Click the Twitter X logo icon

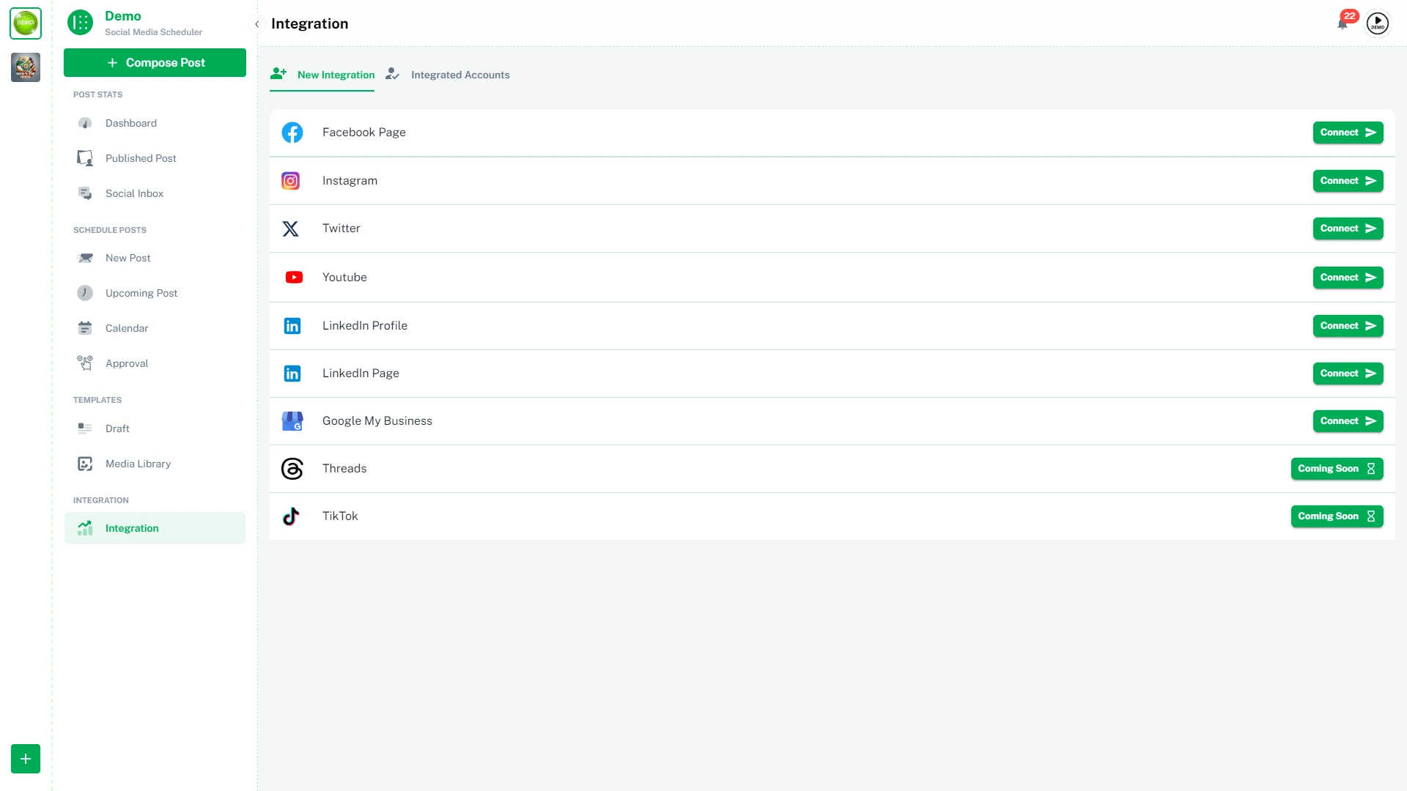pos(291,229)
